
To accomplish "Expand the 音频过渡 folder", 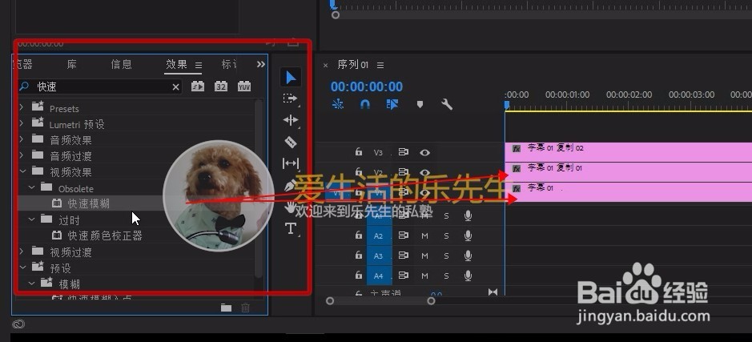I will coord(22,156).
